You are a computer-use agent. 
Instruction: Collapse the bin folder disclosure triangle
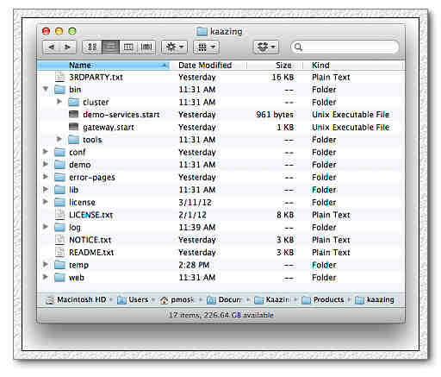(46, 89)
